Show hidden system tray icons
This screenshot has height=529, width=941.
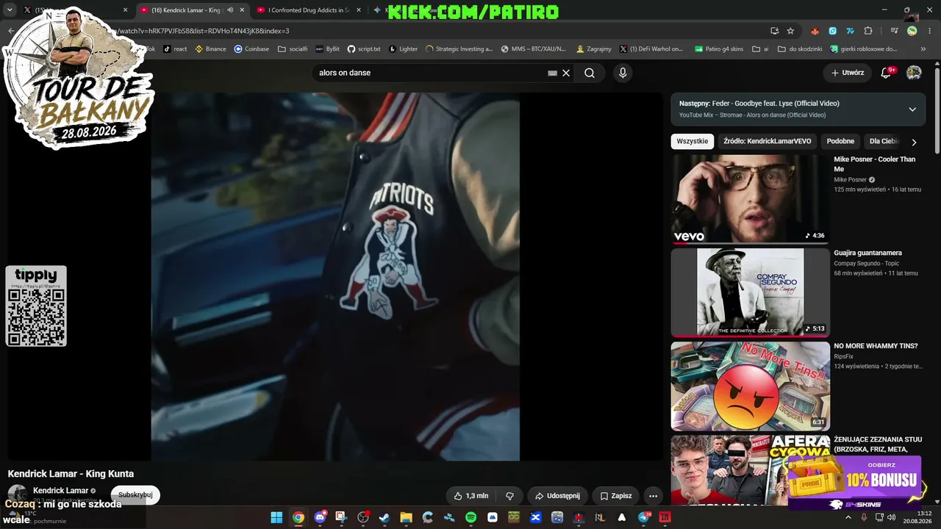(x=848, y=517)
